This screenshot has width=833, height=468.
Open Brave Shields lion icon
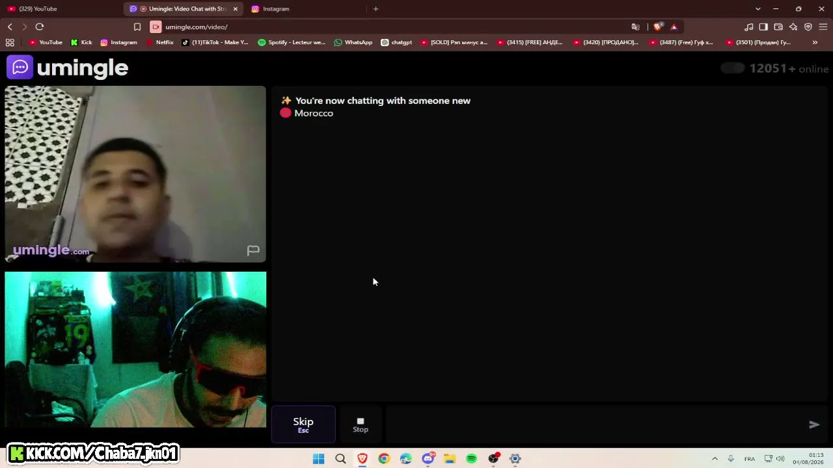(658, 27)
